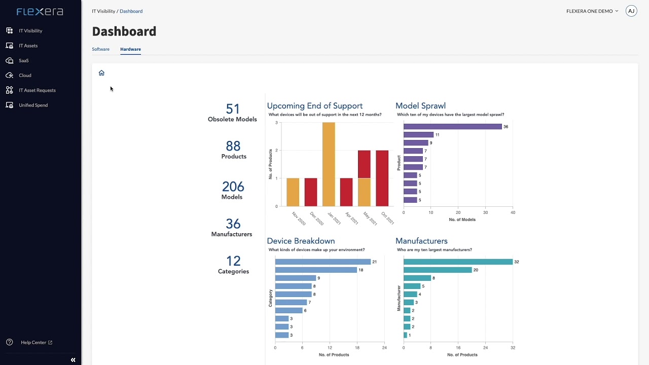Click the Manufacturers bar valued 3
649x365 pixels.
pyautogui.click(x=409, y=302)
